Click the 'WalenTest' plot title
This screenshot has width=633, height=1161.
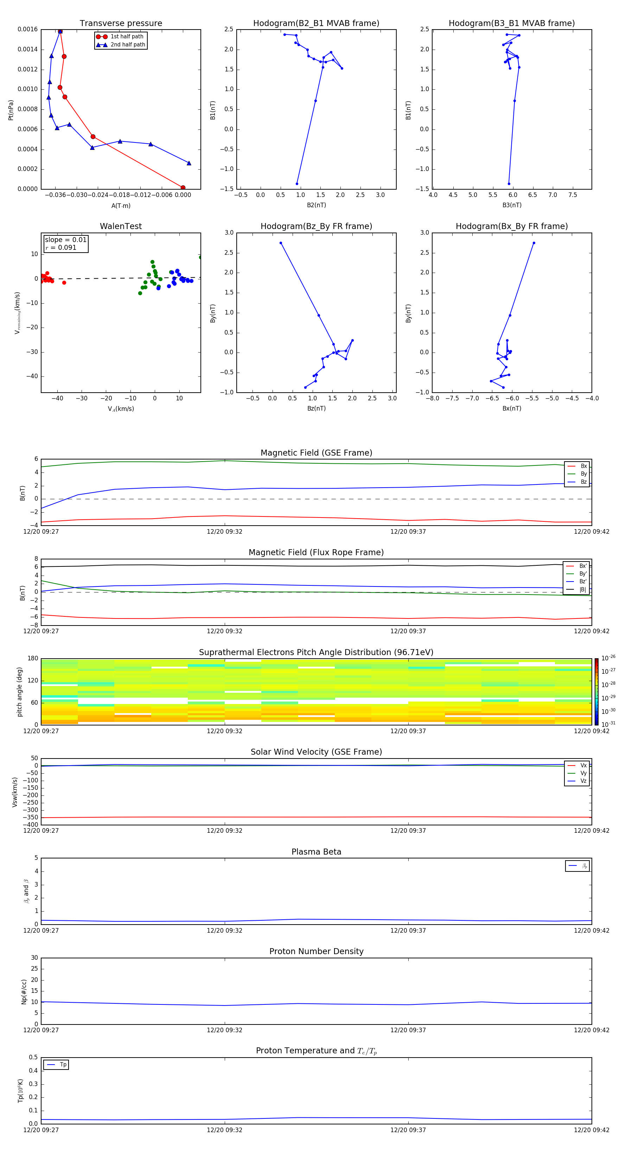coord(121,226)
